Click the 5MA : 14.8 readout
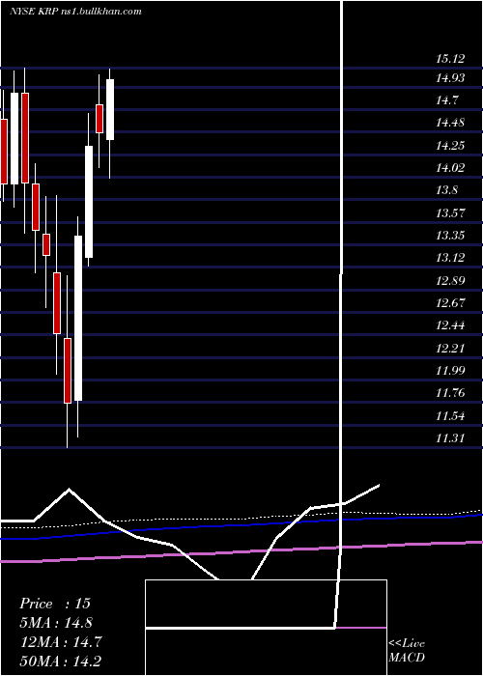483x676 pixels. (x=56, y=623)
